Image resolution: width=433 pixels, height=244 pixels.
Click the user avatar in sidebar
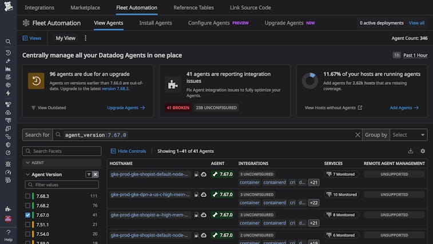(8, 219)
